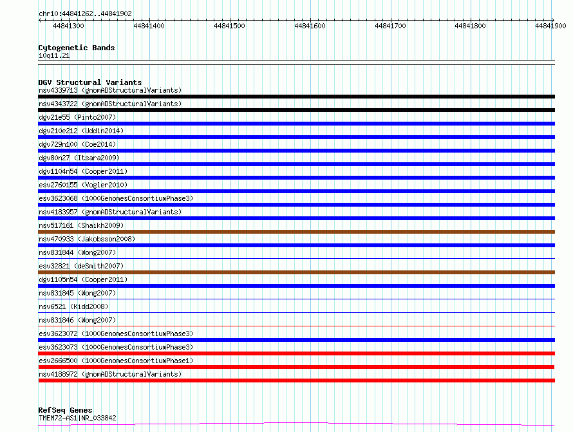This screenshot has width=573, height=432.
Task: Click ruler position 44841600
Action: coord(310,26)
